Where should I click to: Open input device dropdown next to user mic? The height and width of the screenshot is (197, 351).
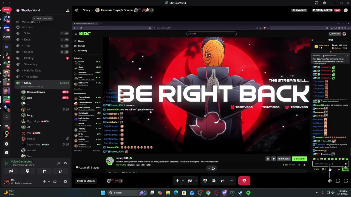pyautogui.click(x=49, y=181)
